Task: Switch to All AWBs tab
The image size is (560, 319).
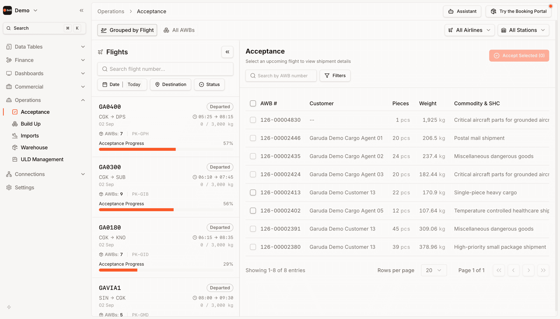Action: [179, 30]
